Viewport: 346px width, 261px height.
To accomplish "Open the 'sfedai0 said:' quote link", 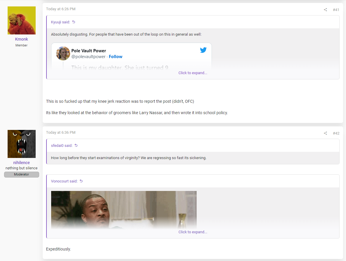I will click(x=62, y=145).
